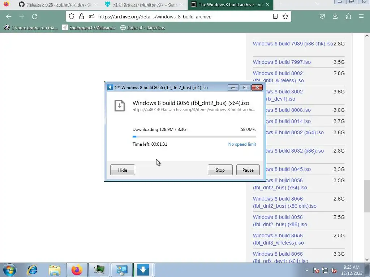This screenshot has width=370, height=277.
Task: Open the Pocket save icon
Action: pyautogui.click(x=322, y=16)
